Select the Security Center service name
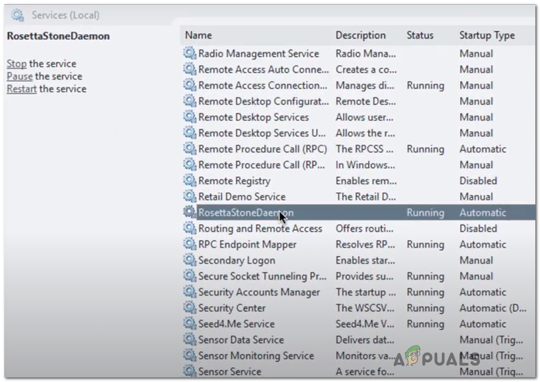 coord(232,309)
